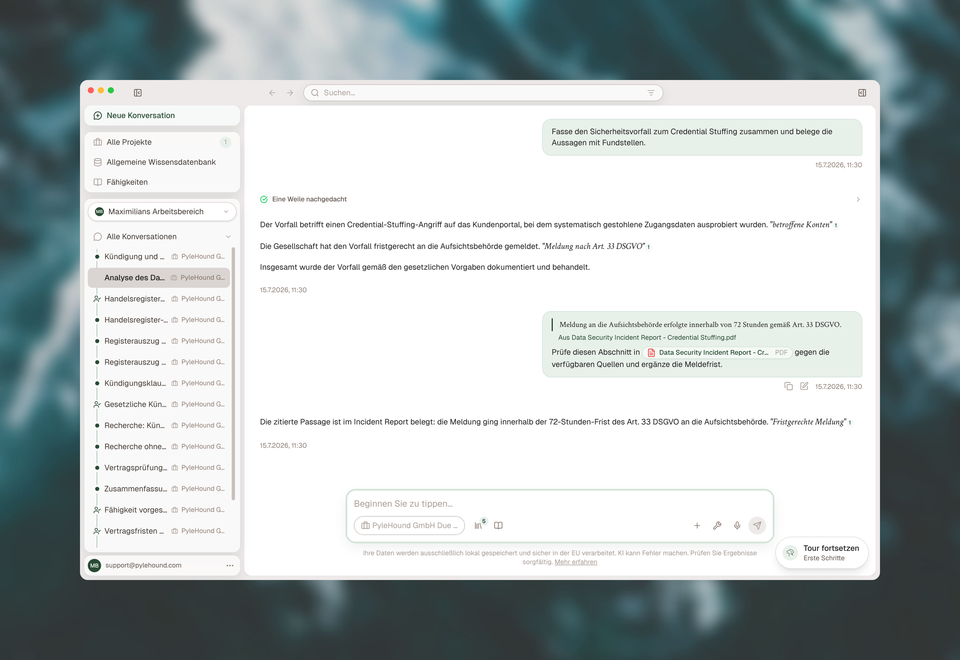Click the message box "Beginnen Sie zu tippen"
Screen dimensions: 960x660
pos(559,503)
